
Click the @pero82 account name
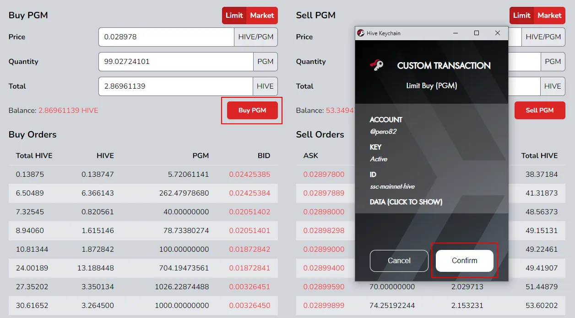383,131
